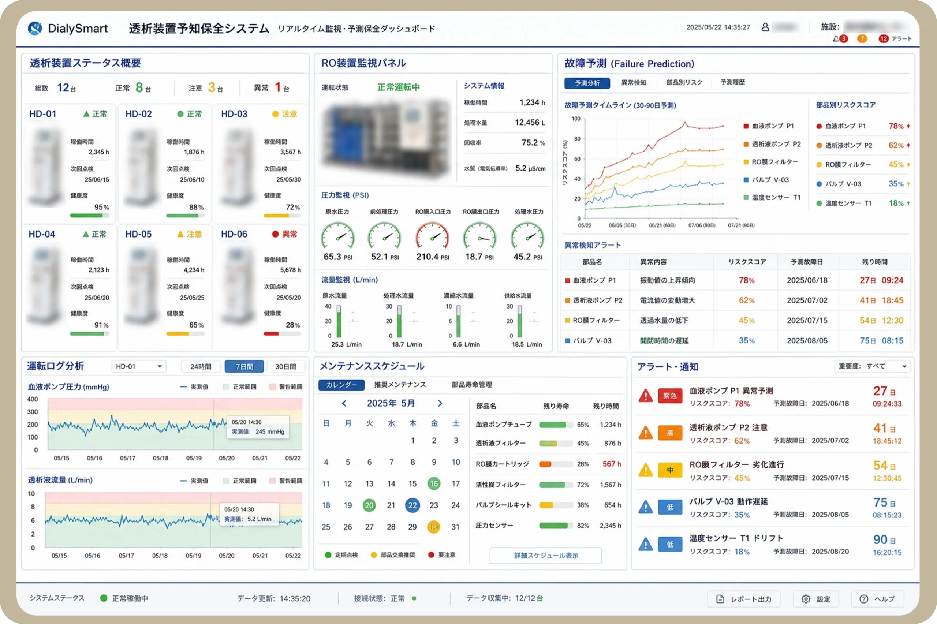The width and height of the screenshot is (937, 624).
Task: Click HD-02 green 正常 status dot
Action: 180,114
